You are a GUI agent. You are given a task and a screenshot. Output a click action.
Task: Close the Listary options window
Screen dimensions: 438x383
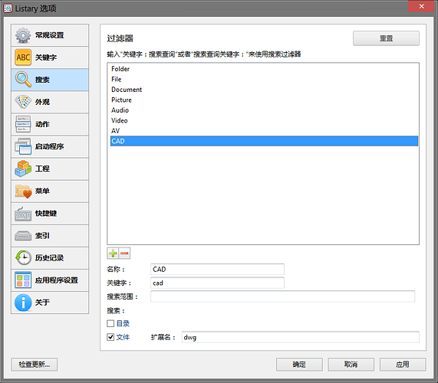[422, 6]
